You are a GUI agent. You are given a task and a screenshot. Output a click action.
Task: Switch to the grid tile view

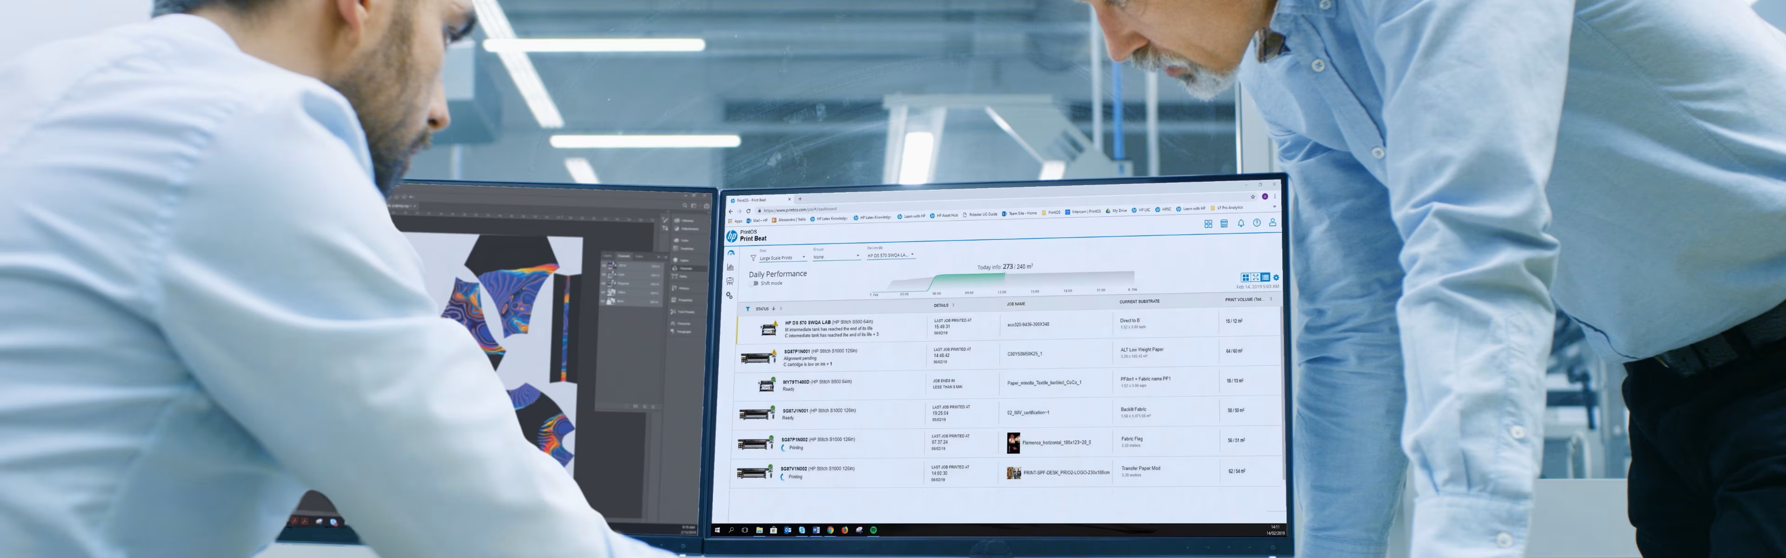tap(1246, 277)
